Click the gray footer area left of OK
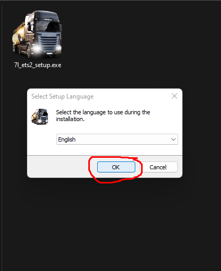The image size is (221, 271). click(59, 167)
